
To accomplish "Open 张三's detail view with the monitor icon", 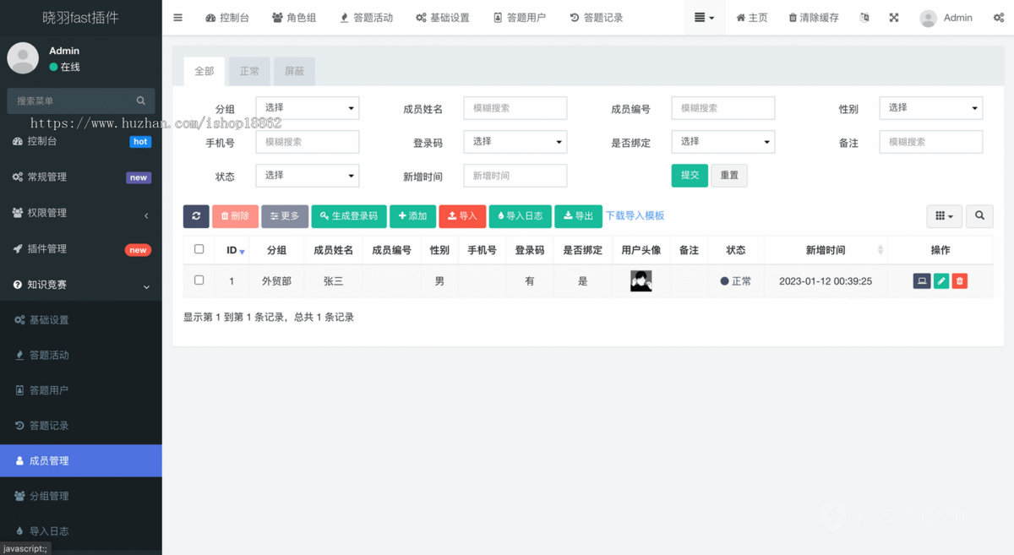I will pos(921,280).
